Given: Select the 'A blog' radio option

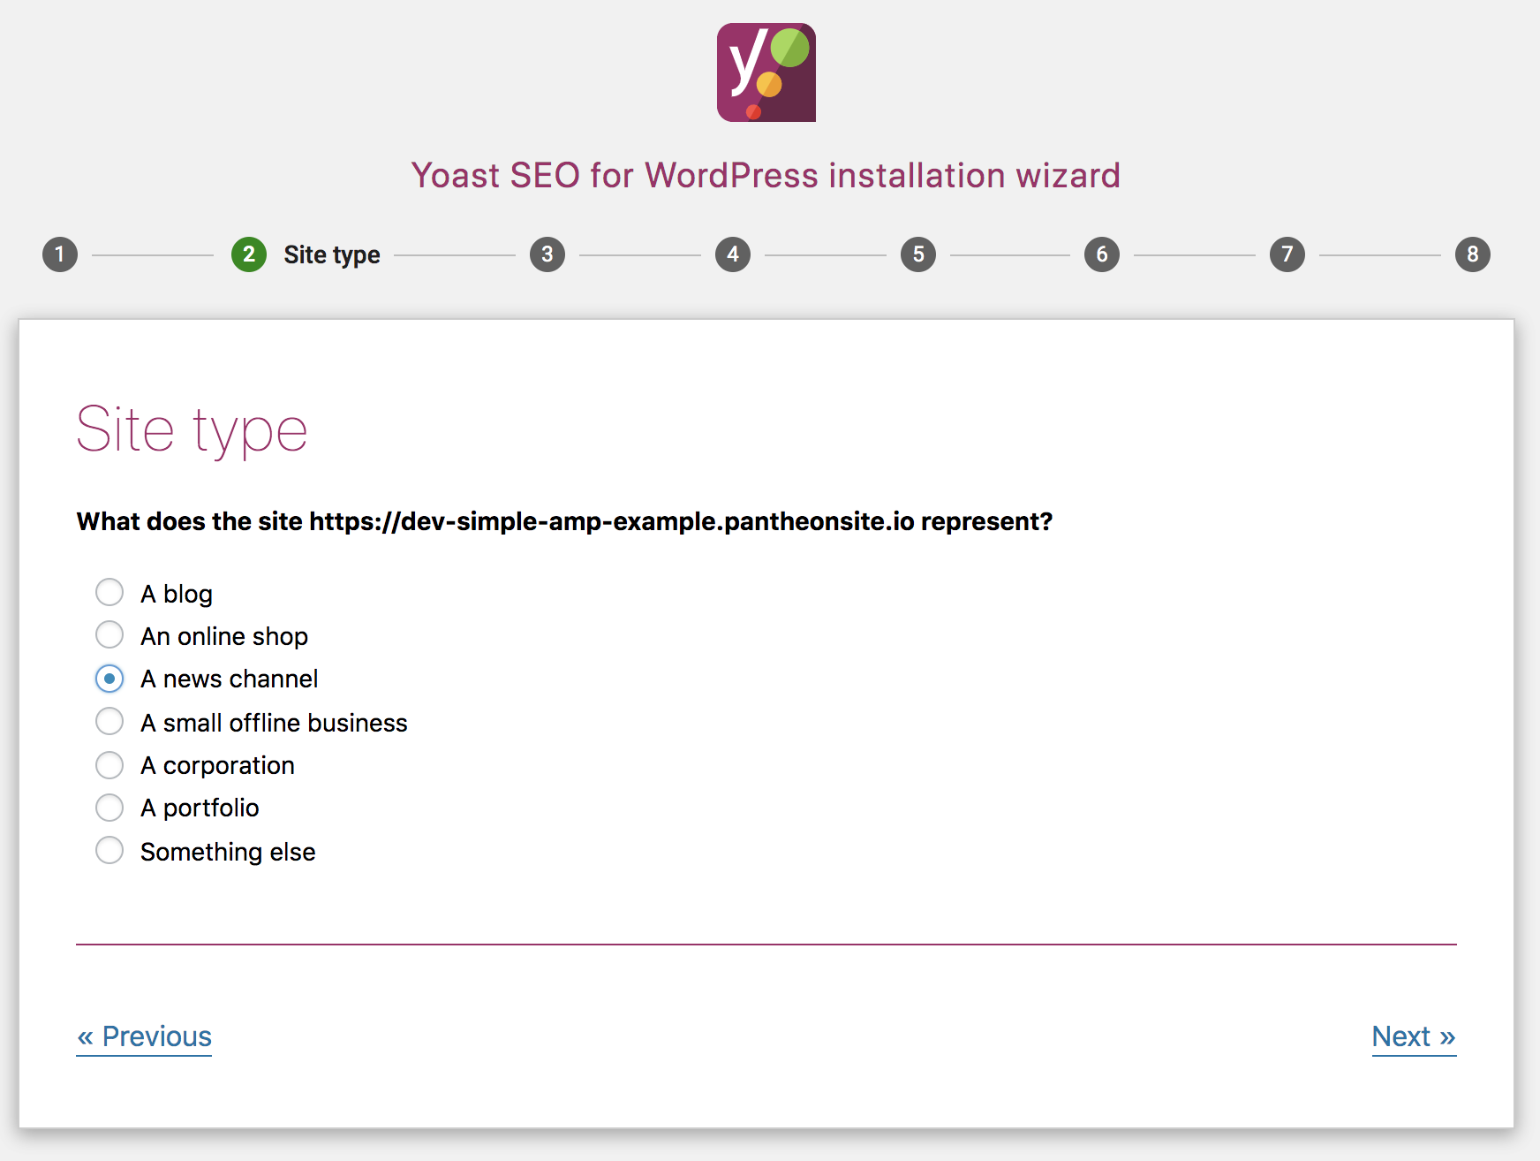Looking at the screenshot, I should click(109, 592).
